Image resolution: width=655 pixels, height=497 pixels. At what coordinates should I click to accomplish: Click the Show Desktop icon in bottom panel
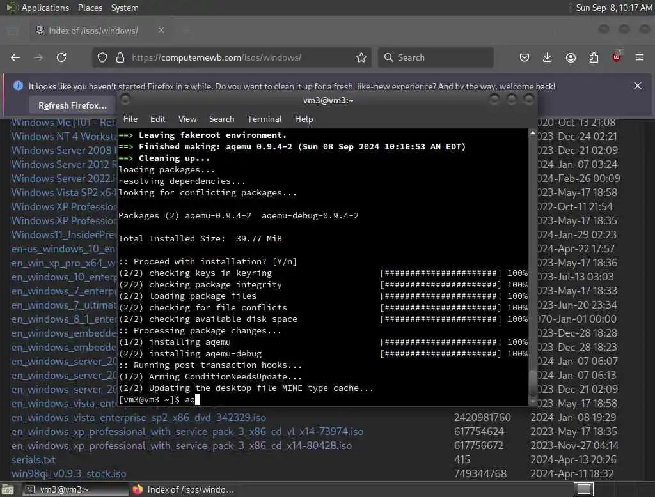tap(8, 489)
